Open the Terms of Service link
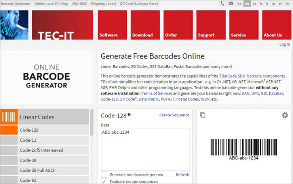This screenshot has height=184, width=293. pos(156,93)
